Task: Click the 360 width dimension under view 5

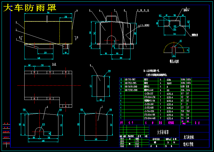Action: point(96,139)
